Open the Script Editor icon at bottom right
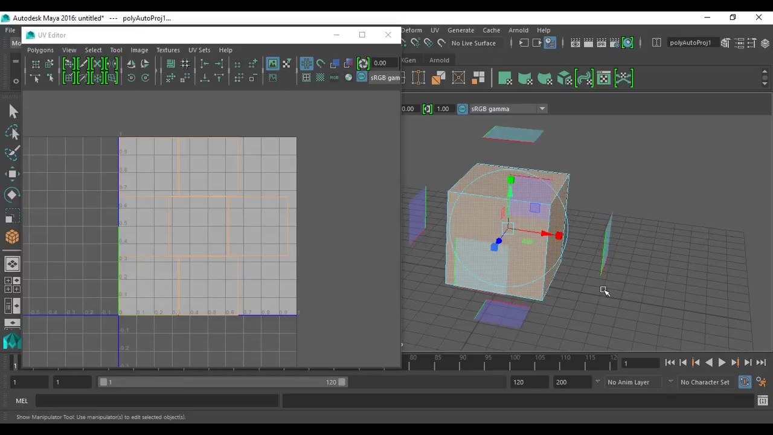The width and height of the screenshot is (773, 435). pos(763,401)
